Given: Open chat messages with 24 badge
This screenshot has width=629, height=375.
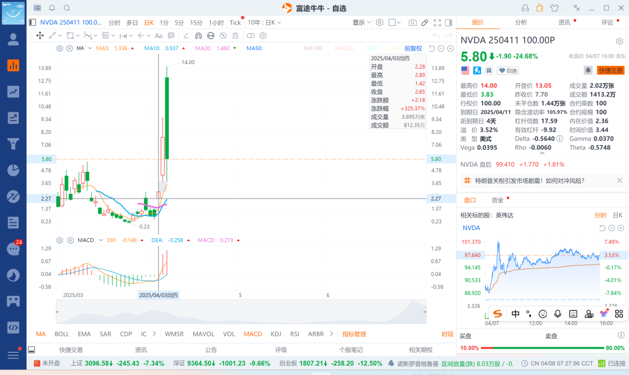Looking at the screenshot, I should click(13, 249).
